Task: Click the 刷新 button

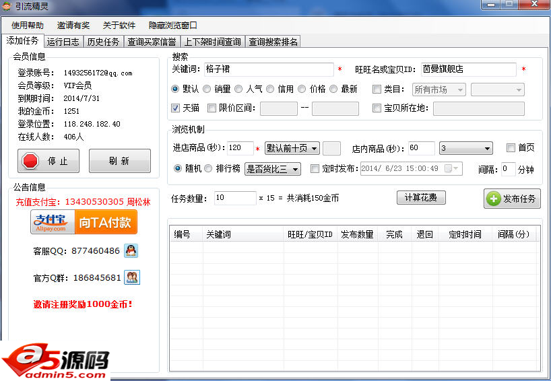Action: pyautogui.click(x=120, y=162)
